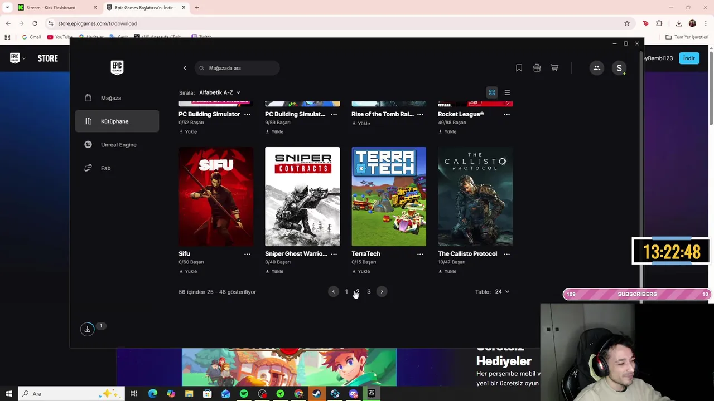Image resolution: width=714 pixels, height=401 pixels.
Task: Focus the Mağazada ara search field
Action: click(237, 68)
